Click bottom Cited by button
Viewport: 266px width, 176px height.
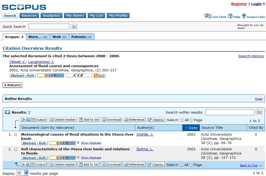(x=156, y=164)
